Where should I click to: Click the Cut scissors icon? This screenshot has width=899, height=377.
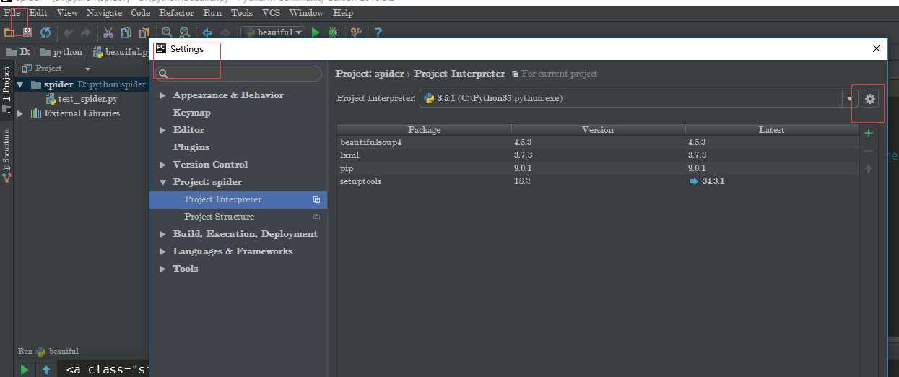pyautogui.click(x=108, y=32)
